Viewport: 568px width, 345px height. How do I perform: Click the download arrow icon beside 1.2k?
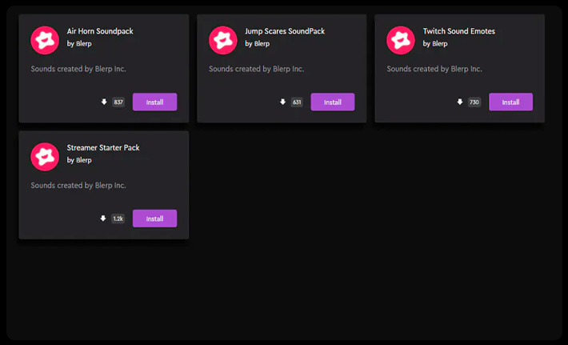point(103,219)
